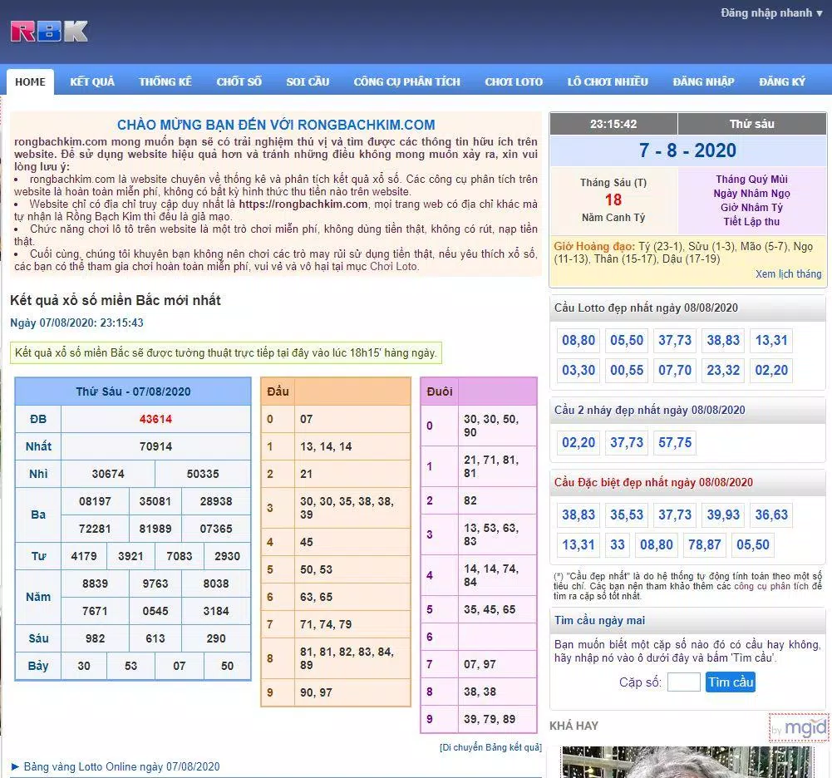Select Cầu Lotto pair 03,30

(578, 370)
